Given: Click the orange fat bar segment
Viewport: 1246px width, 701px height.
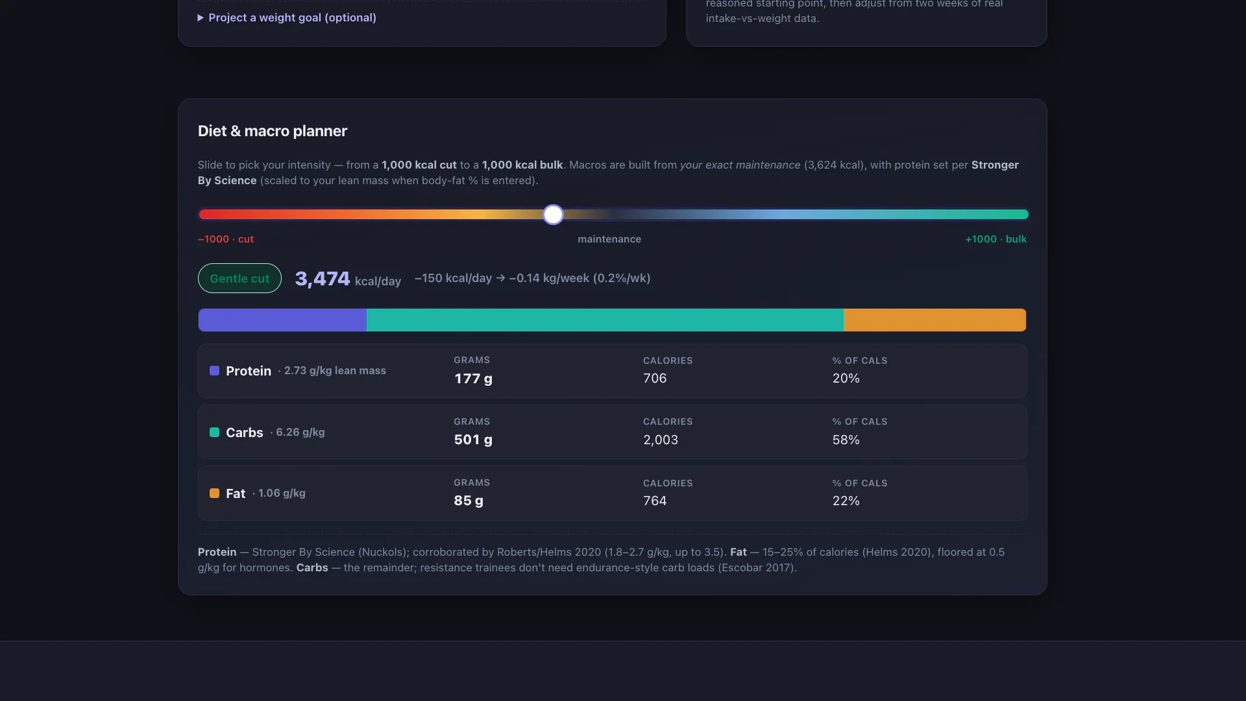Looking at the screenshot, I should click(935, 320).
